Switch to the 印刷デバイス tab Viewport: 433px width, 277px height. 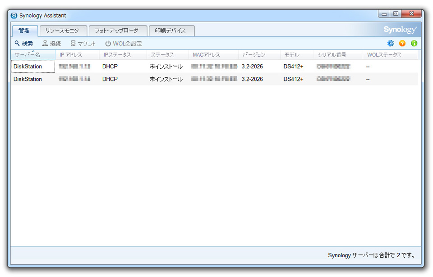[x=171, y=31]
